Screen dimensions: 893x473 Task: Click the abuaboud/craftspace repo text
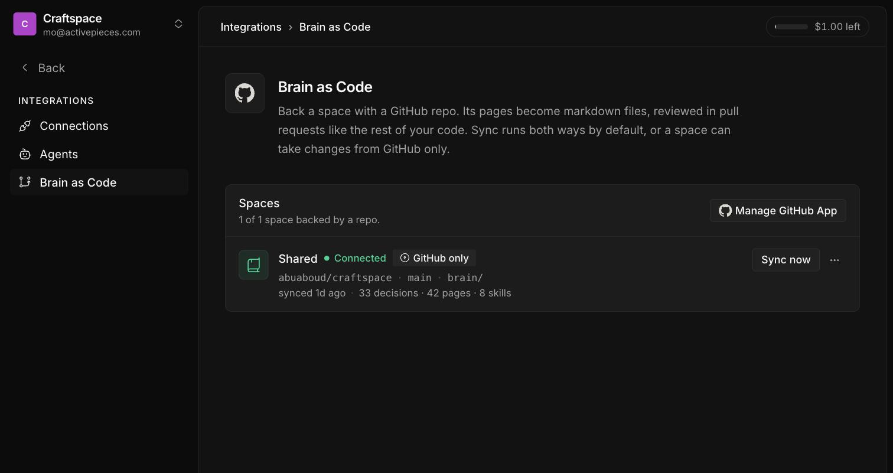click(x=335, y=278)
